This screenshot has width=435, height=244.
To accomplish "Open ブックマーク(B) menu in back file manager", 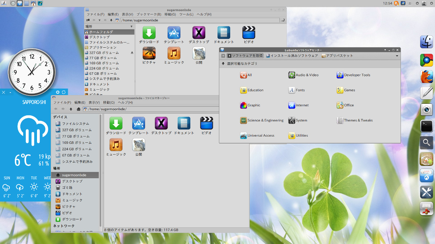I will pyautogui.click(x=149, y=14).
